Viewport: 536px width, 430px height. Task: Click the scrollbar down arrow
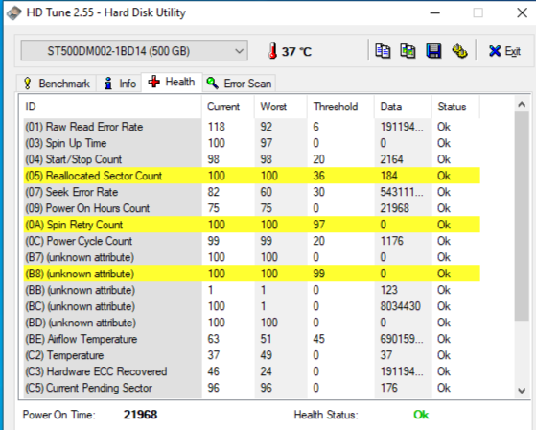[x=522, y=391]
